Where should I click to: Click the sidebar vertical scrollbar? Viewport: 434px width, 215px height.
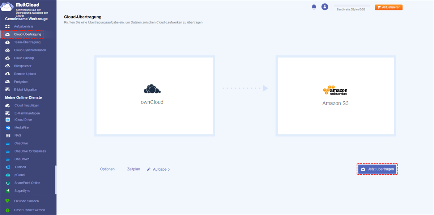55,180
